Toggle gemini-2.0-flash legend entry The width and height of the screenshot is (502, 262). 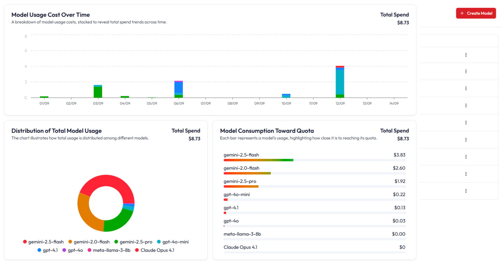tap(89, 242)
